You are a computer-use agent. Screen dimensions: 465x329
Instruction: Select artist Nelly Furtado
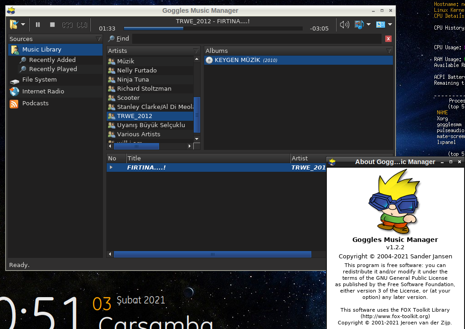[x=150, y=71]
